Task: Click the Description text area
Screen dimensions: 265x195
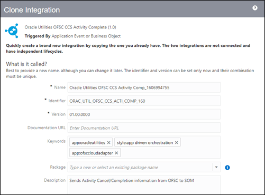Action: tap(144, 184)
